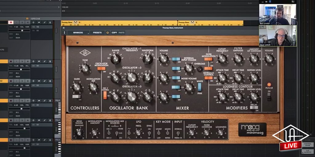Open the PRESETS menu
This screenshot has height=157, width=315.
97,33
